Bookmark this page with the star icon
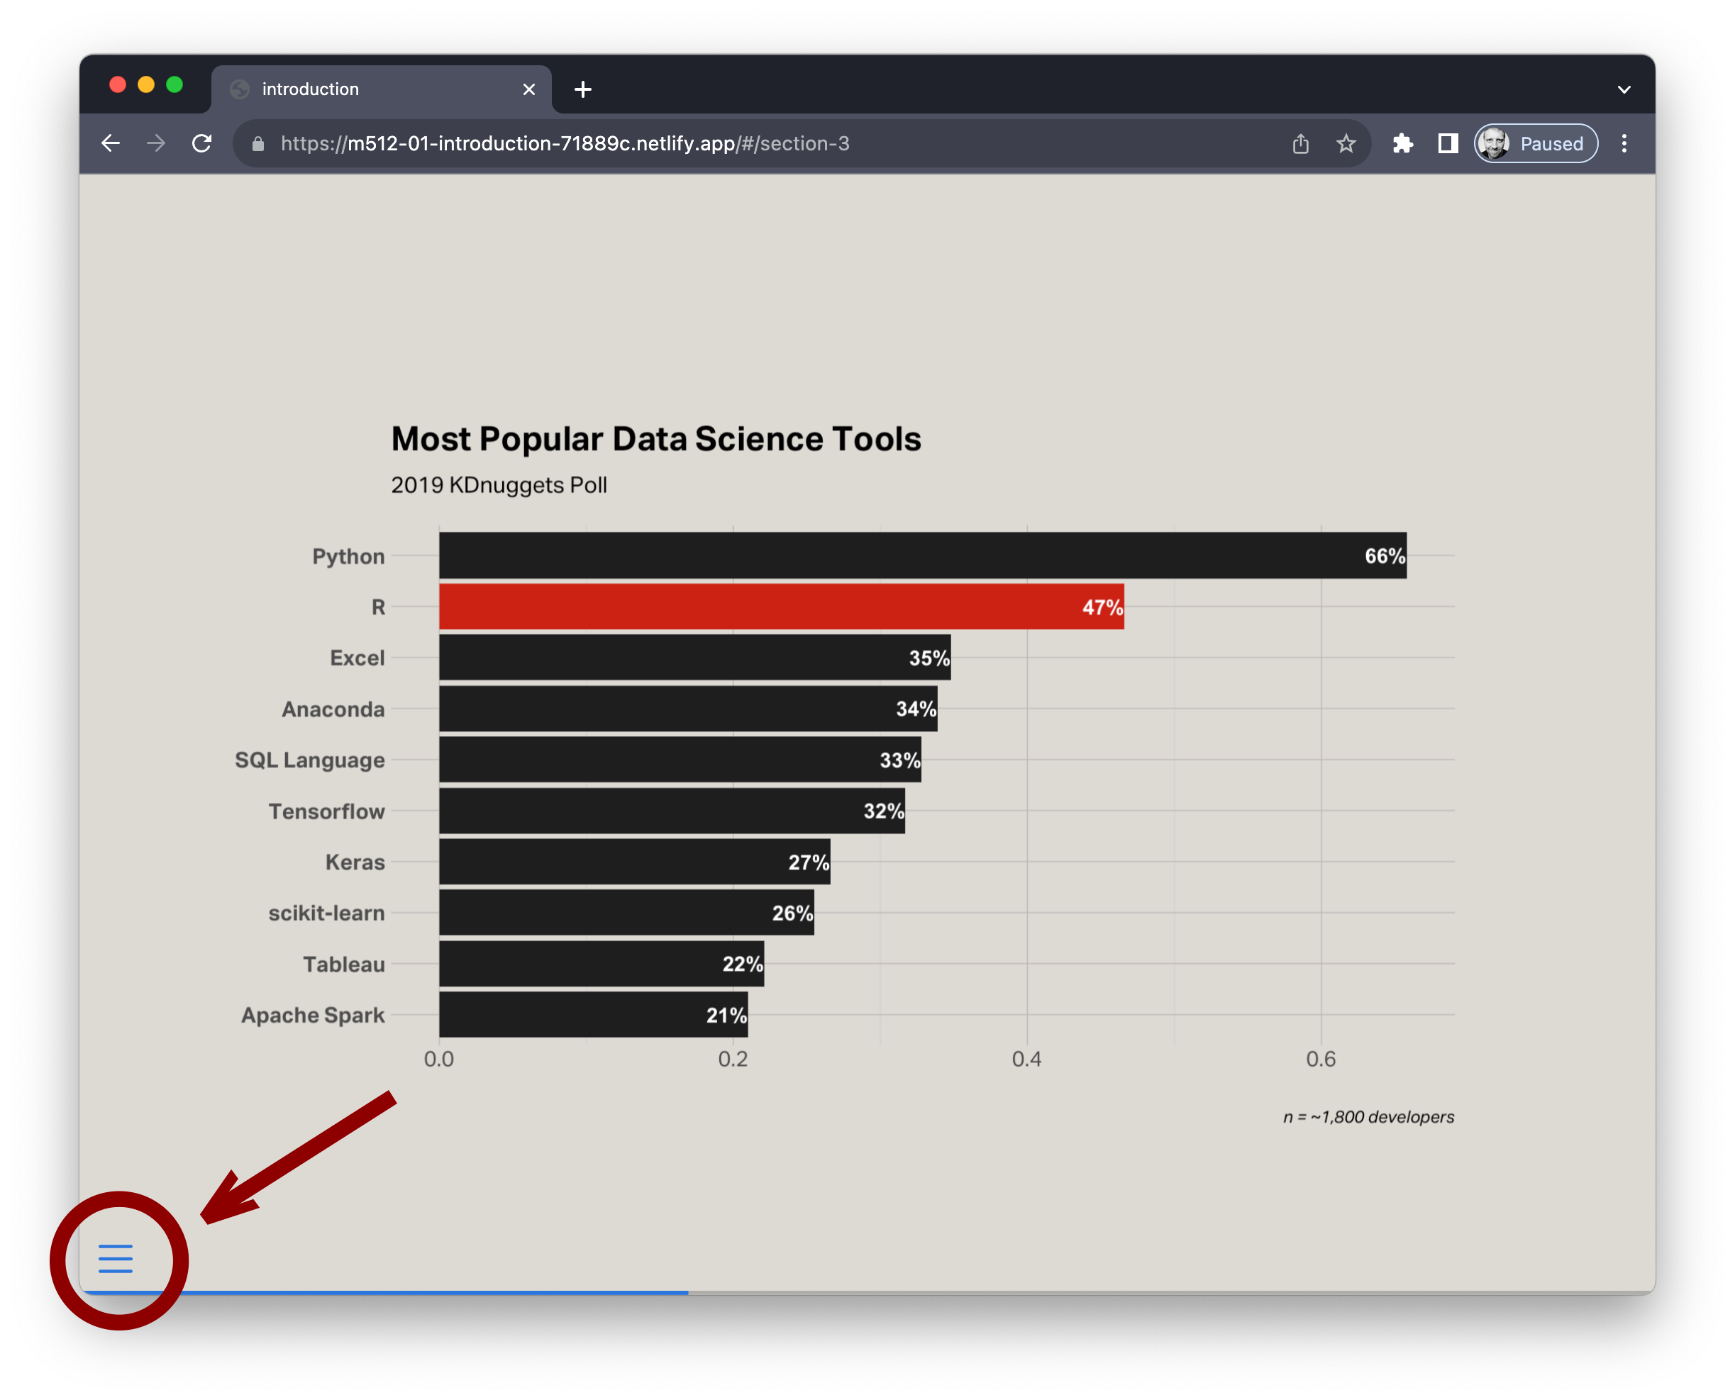 pyautogui.click(x=1346, y=143)
